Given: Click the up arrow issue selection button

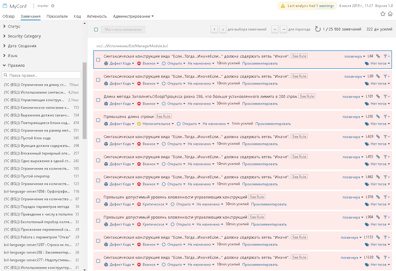Looking at the screenshot, I should 214,29.
